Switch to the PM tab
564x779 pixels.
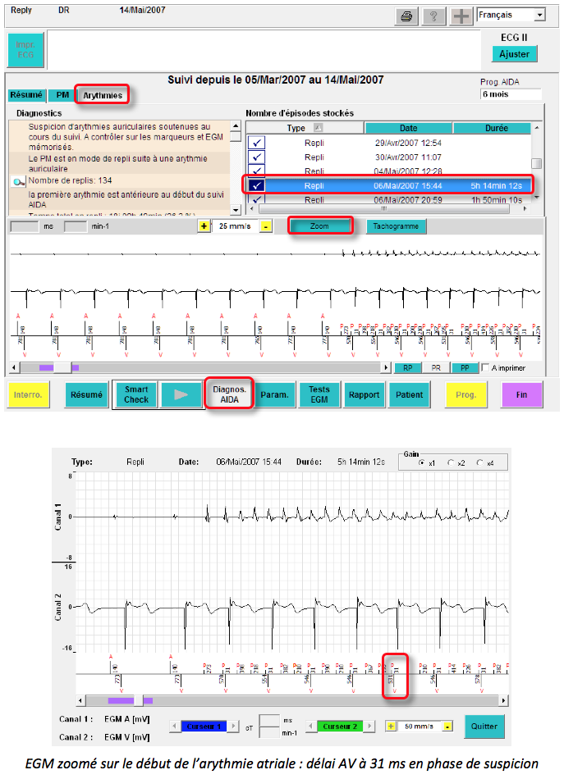[x=62, y=95]
